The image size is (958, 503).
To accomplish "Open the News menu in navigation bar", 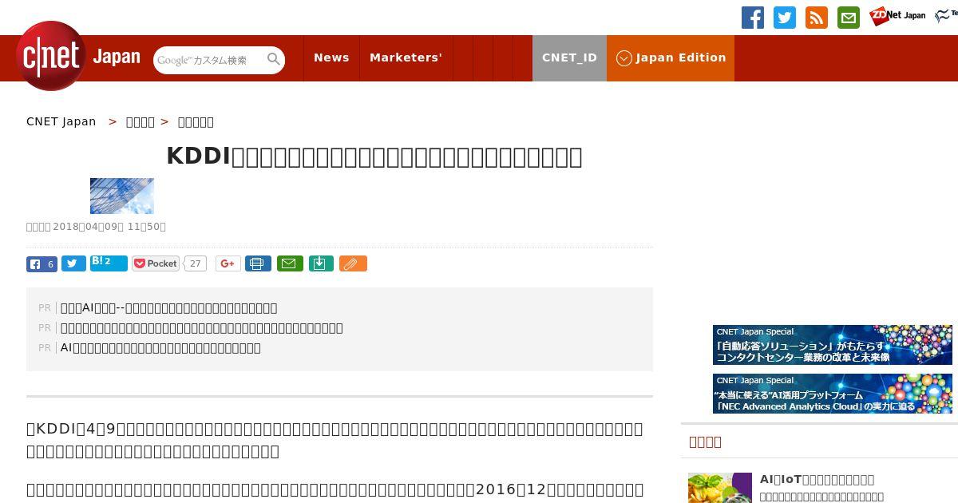I will pyautogui.click(x=331, y=57).
